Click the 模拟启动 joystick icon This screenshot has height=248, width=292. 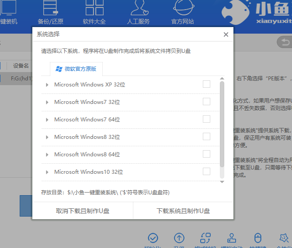click(x=232, y=238)
